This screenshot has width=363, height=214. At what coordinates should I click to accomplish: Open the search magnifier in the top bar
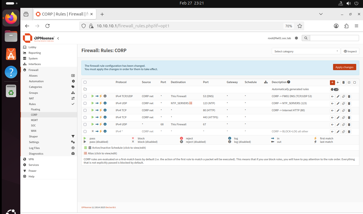(306, 38)
